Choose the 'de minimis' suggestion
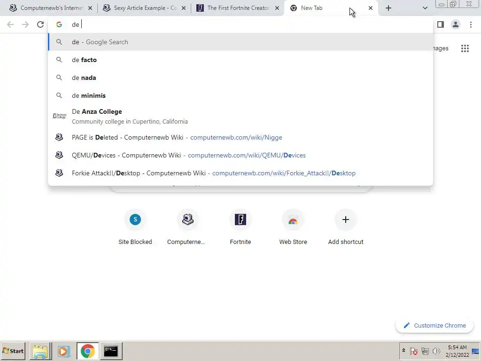The image size is (481, 361). [x=240, y=95]
